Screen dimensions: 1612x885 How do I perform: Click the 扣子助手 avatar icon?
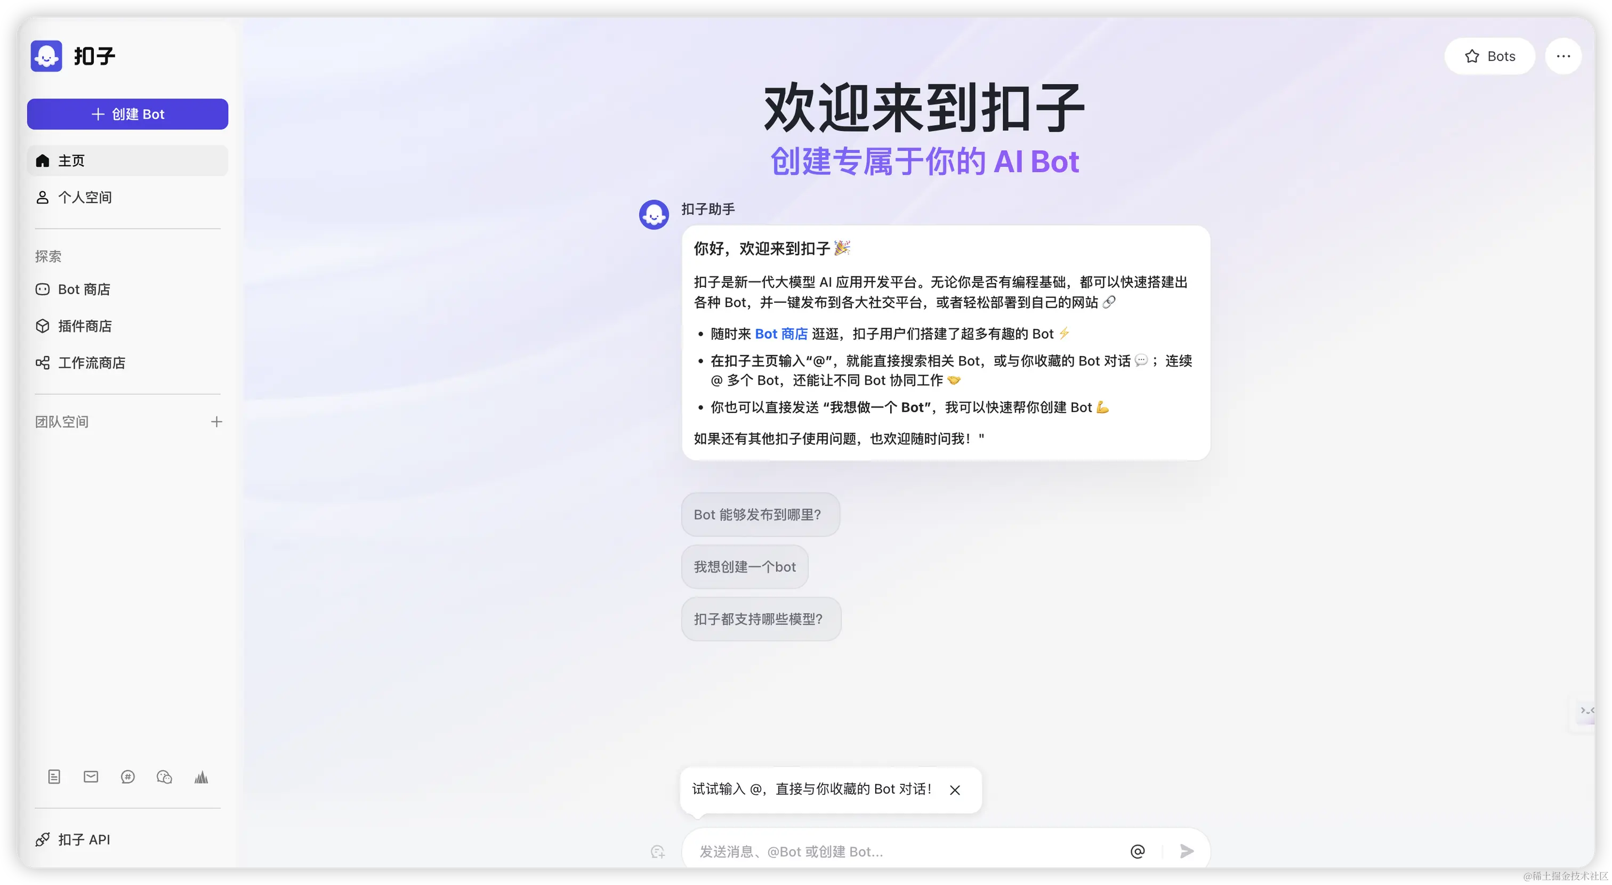tap(654, 215)
